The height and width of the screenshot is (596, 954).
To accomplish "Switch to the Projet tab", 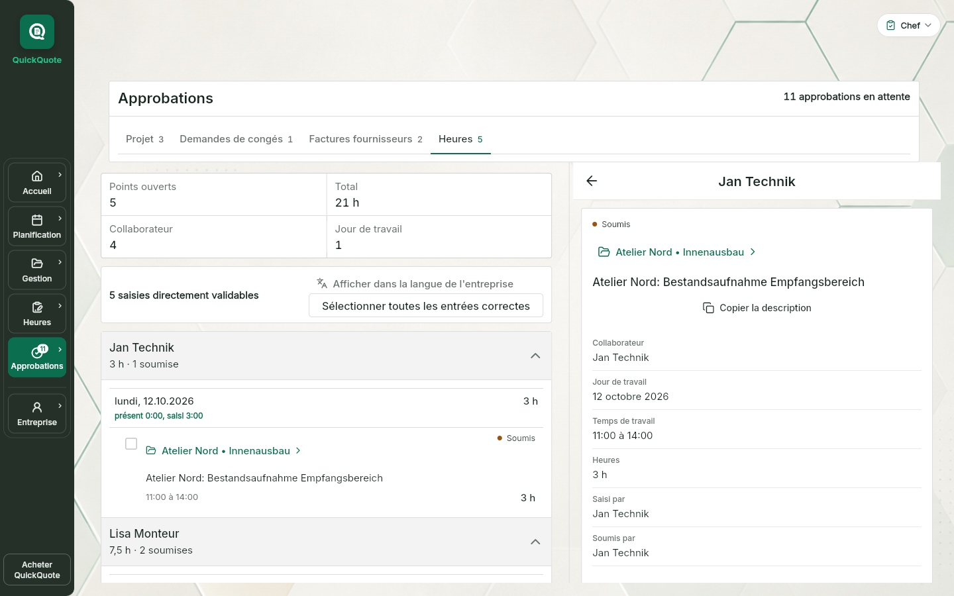I will coord(144,139).
